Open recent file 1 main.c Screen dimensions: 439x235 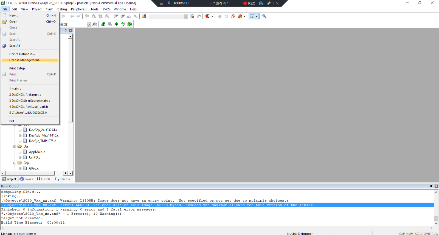tap(30, 89)
